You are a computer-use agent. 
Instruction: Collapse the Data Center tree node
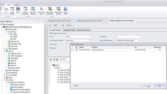(4, 30)
